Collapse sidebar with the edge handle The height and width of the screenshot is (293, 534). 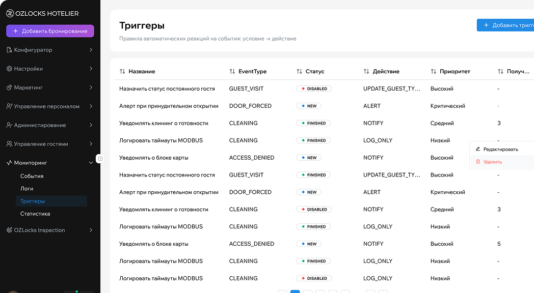[100, 159]
